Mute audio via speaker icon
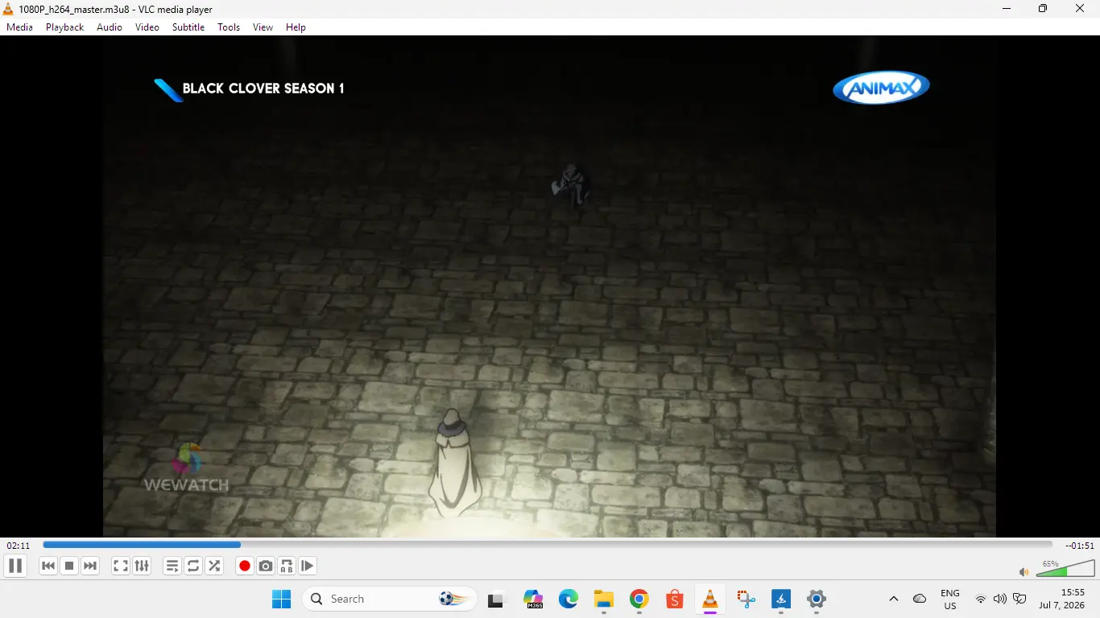1100x618 pixels. [x=1023, y=572]
